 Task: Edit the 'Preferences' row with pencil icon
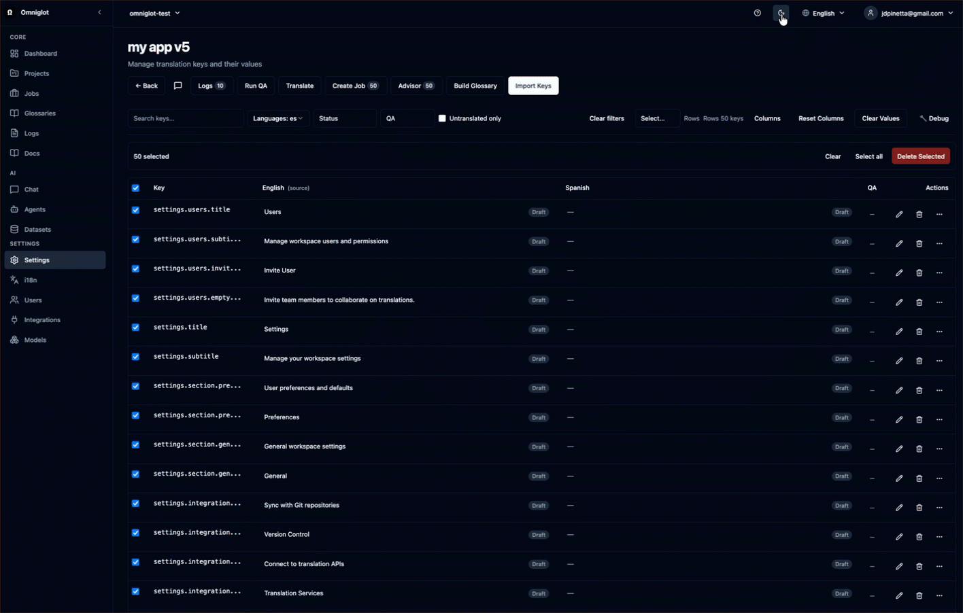click(x=899, y=419)
